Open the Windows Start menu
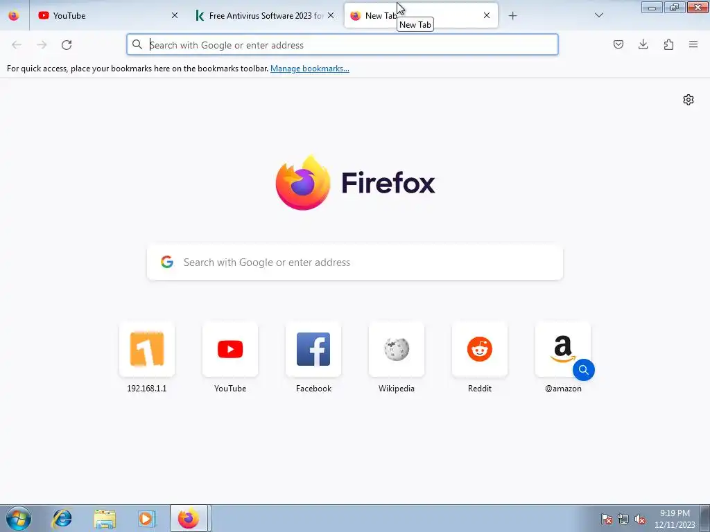 point(19,518)
